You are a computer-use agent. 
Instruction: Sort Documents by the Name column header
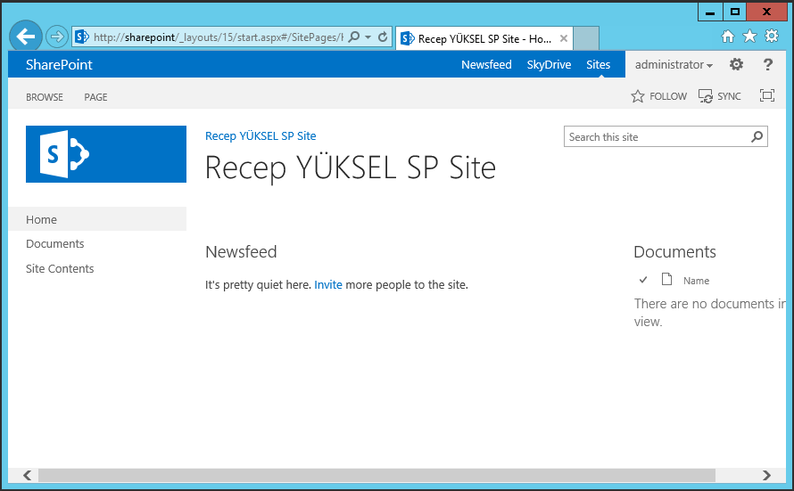pos(696,281)
